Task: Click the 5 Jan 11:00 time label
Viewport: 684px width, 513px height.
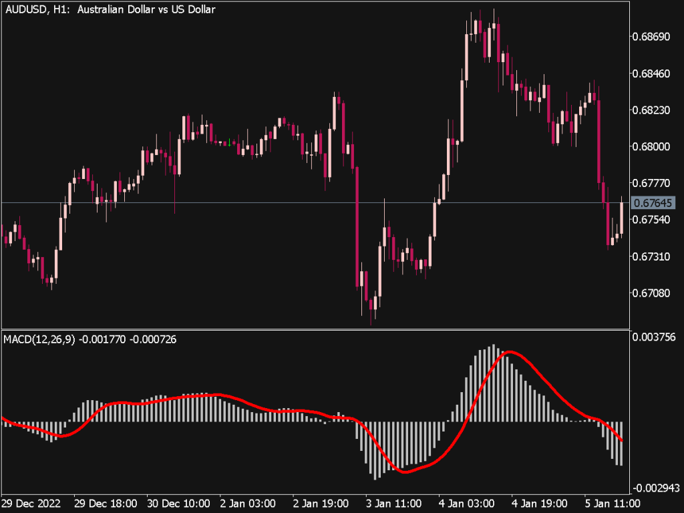Action: point(611,503)
